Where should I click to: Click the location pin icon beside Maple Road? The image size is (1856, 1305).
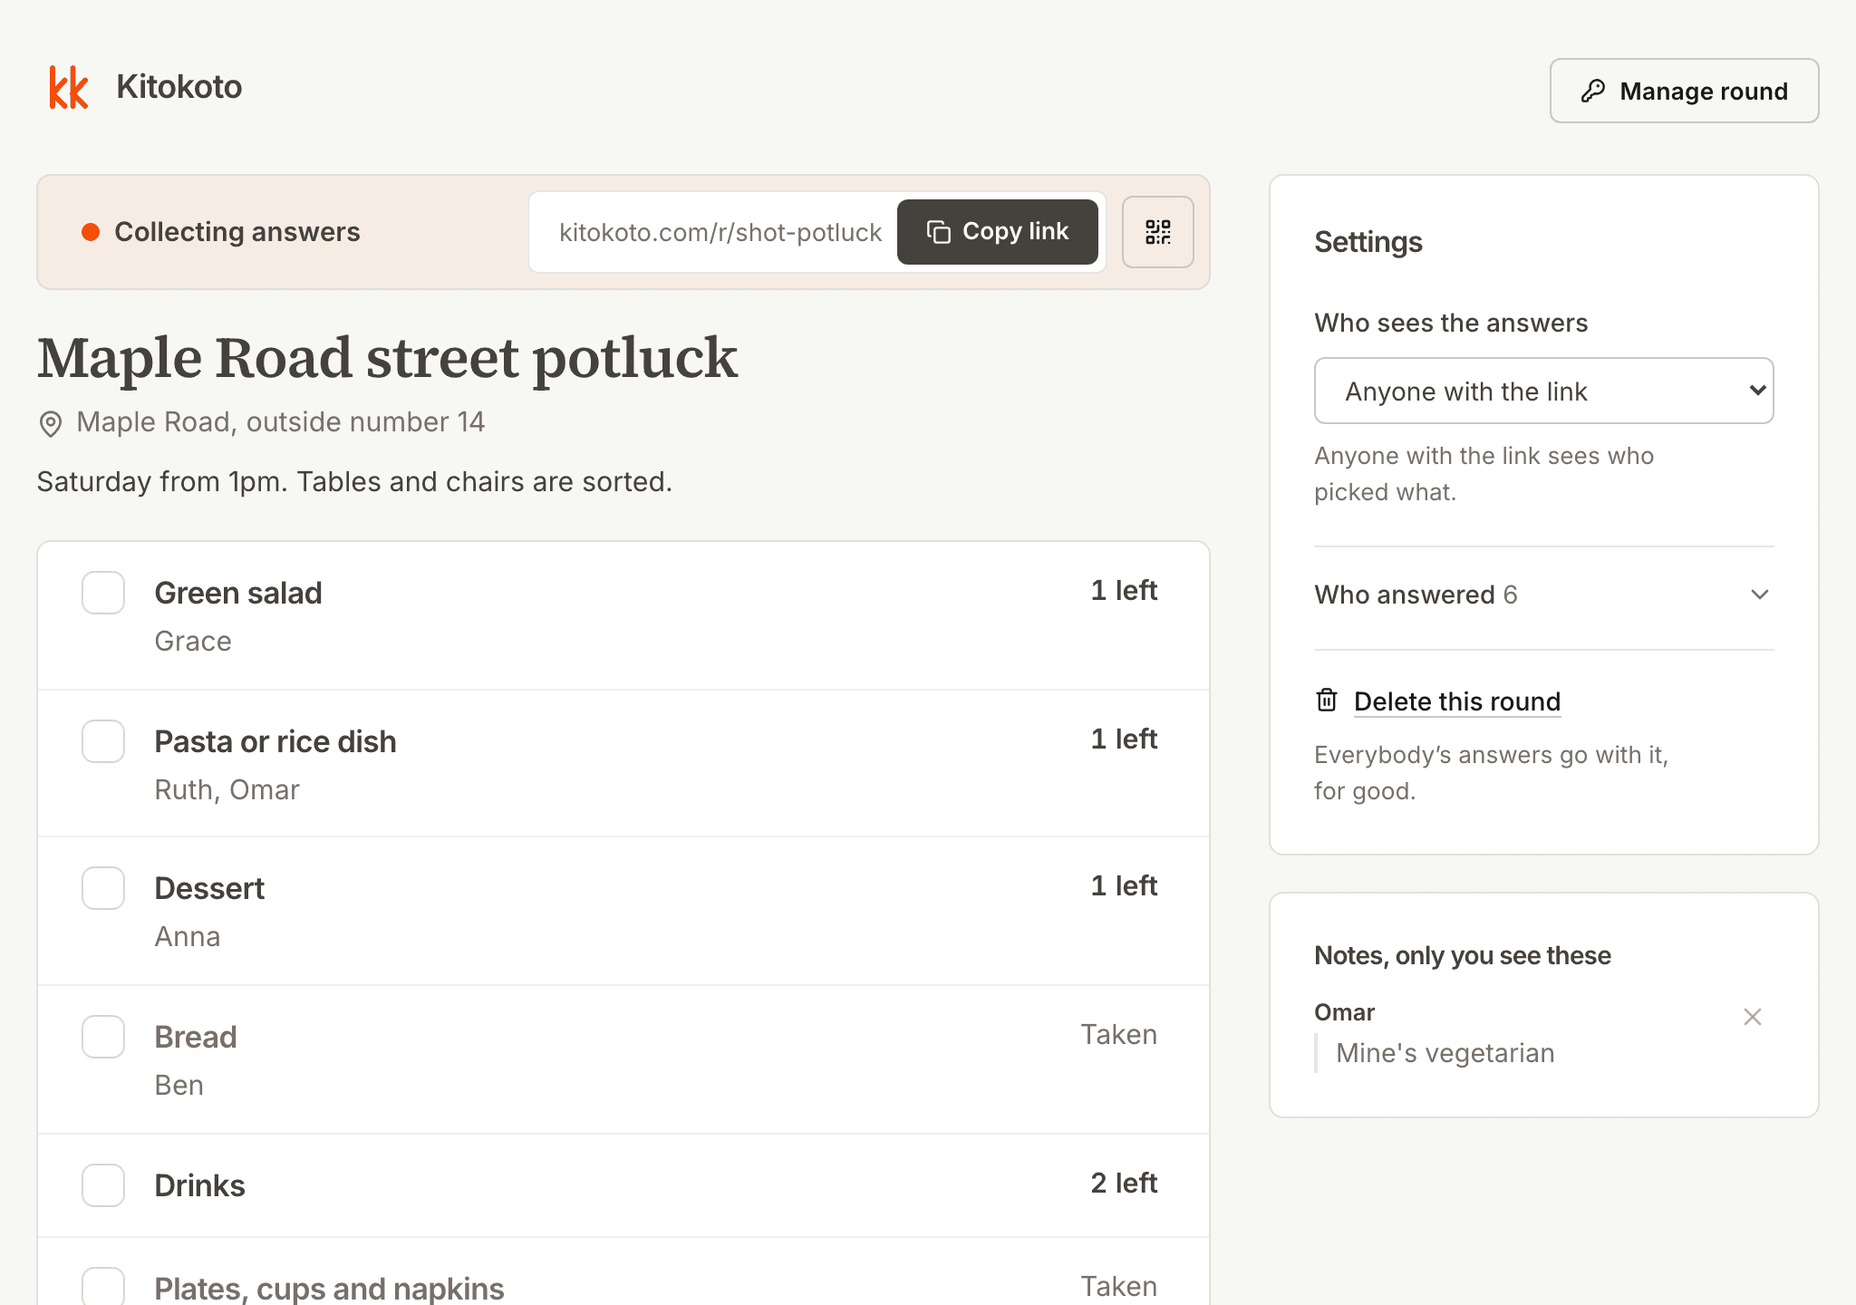51,423
